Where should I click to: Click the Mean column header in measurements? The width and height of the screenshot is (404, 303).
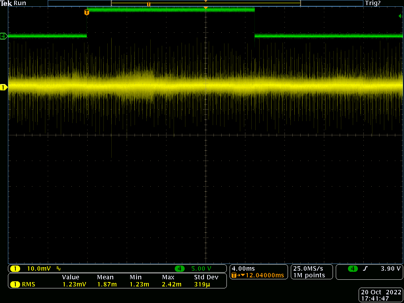click(105, 277)
